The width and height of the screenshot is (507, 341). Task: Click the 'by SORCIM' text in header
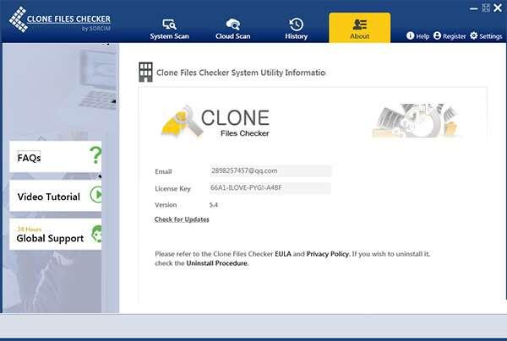tap(96, 29)
